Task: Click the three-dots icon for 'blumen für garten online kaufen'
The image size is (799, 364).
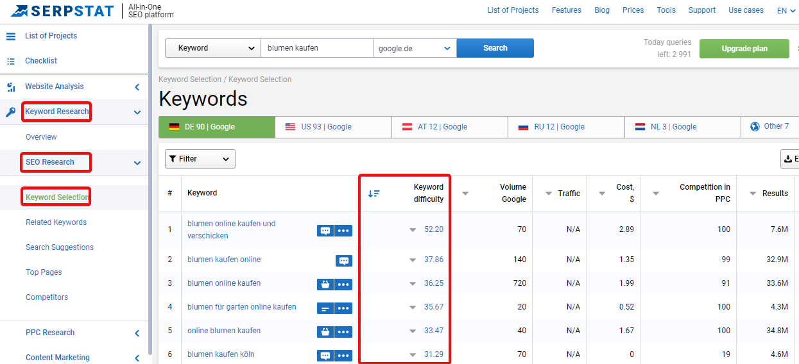Action: point(343,308)
